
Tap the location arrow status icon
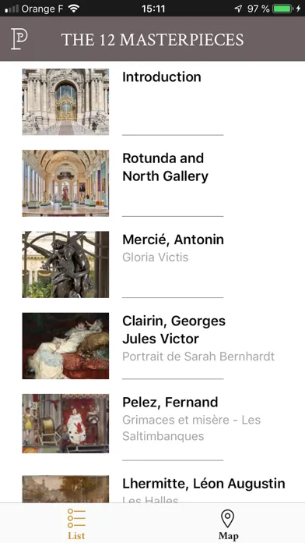[238, 9]
